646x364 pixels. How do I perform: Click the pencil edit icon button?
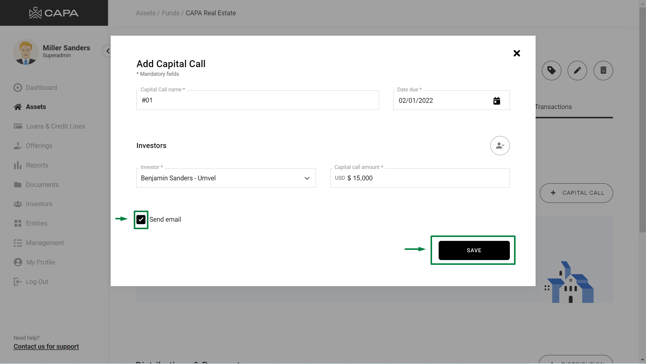point(577,70)
